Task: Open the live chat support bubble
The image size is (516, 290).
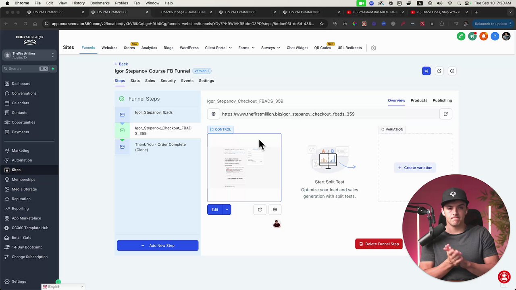Action: pyautogui.click(x=504, y=277)
